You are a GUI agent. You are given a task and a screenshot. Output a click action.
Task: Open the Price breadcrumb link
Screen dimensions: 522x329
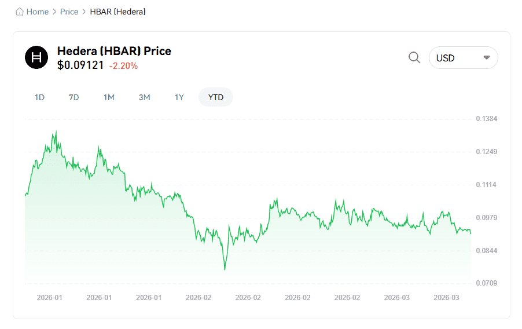69,12
